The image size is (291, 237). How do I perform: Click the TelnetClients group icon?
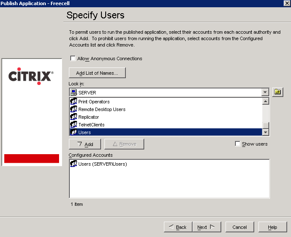74,125
